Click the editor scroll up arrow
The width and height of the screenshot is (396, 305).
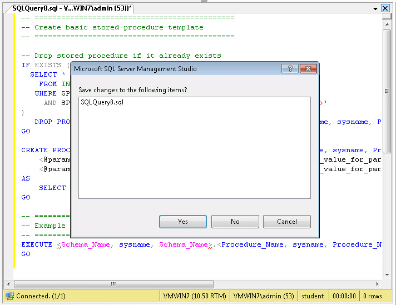[387, 24]
